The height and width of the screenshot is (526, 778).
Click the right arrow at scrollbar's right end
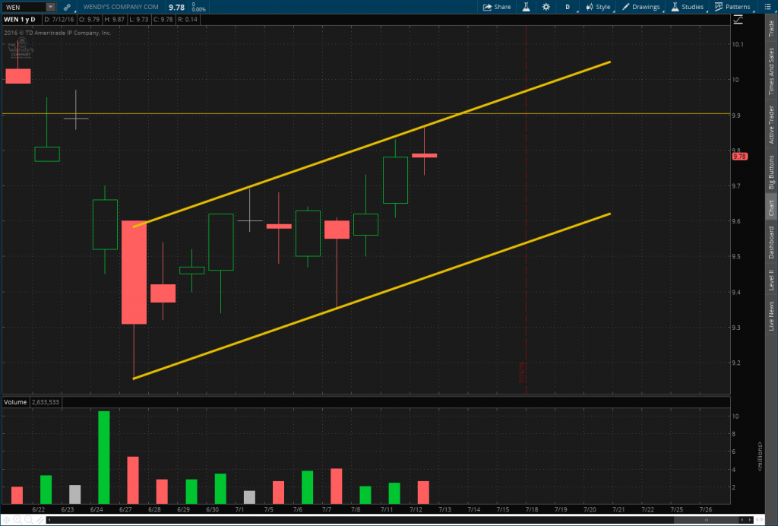click(749, 520)
